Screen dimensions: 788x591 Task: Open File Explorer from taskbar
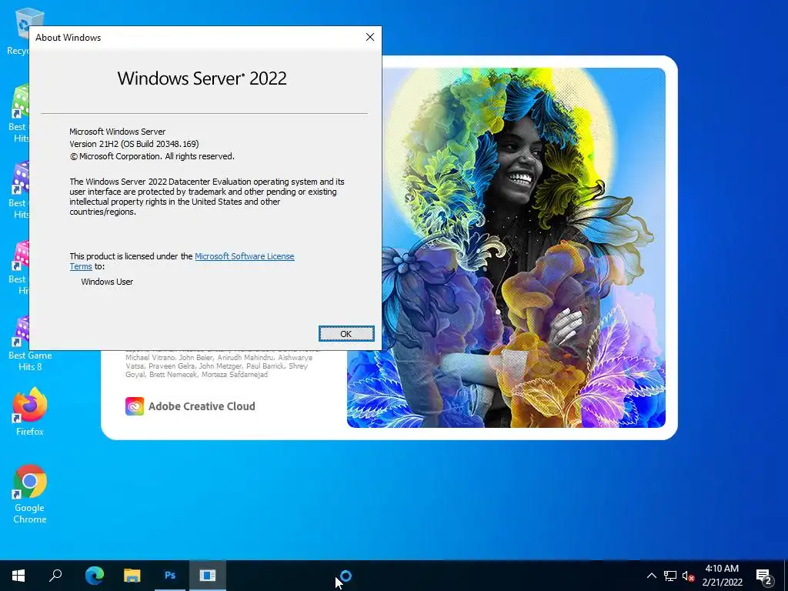(x=132, y=576)
